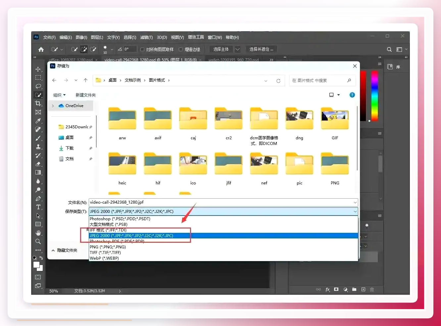Collapse 隐藏文件夹 section

[65, 250]
